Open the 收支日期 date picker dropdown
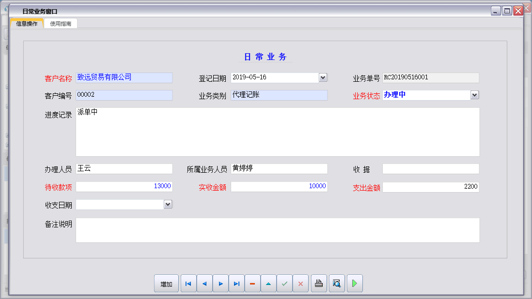 [x=168, y=204]
